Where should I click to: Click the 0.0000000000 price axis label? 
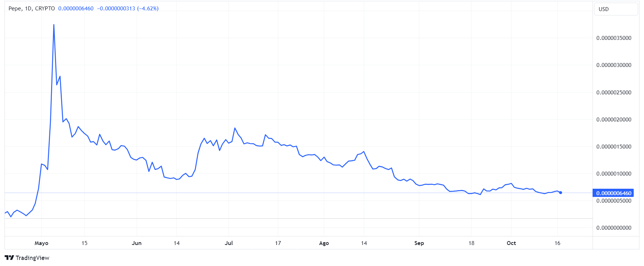coord(614,228)
